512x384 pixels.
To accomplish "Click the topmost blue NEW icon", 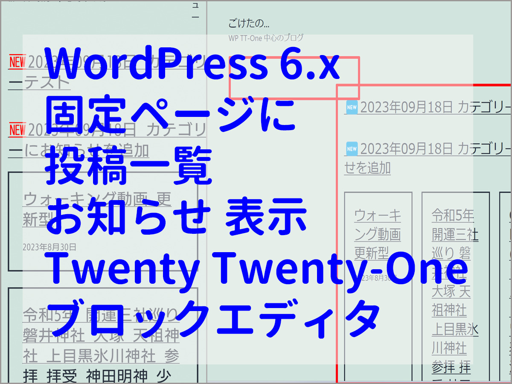I will 352,107.
